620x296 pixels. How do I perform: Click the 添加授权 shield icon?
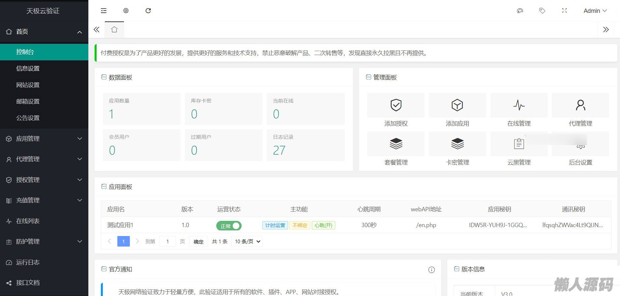pyautogui.click(x=396, y=105)
